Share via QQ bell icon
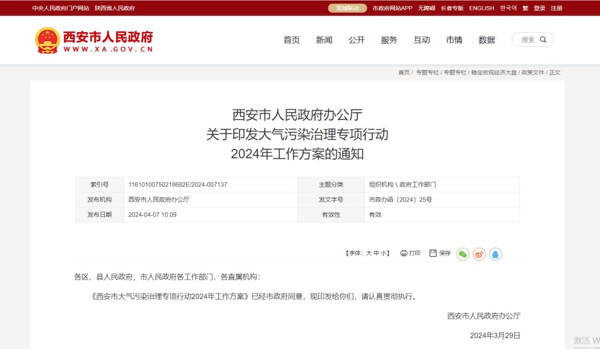 point(495,254)
